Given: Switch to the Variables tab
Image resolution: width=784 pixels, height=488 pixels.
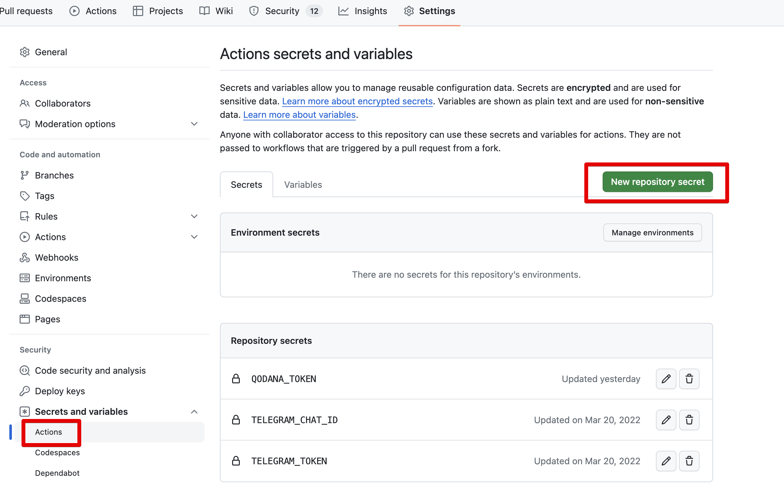Looking at the screenshot, I should [x=303, y=184].
